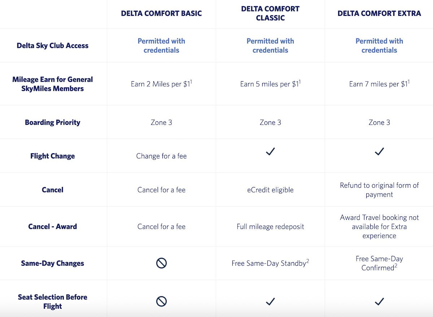
Task: Click the Same-Day Changes row label
Action: pos(53,263)
